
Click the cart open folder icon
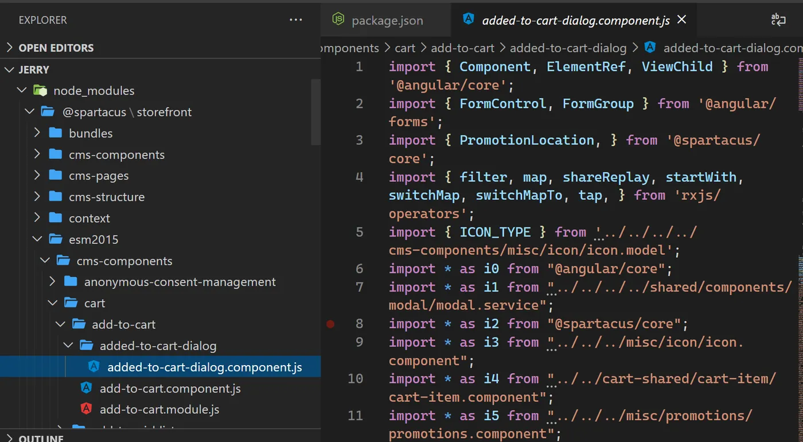coord(71,303)
